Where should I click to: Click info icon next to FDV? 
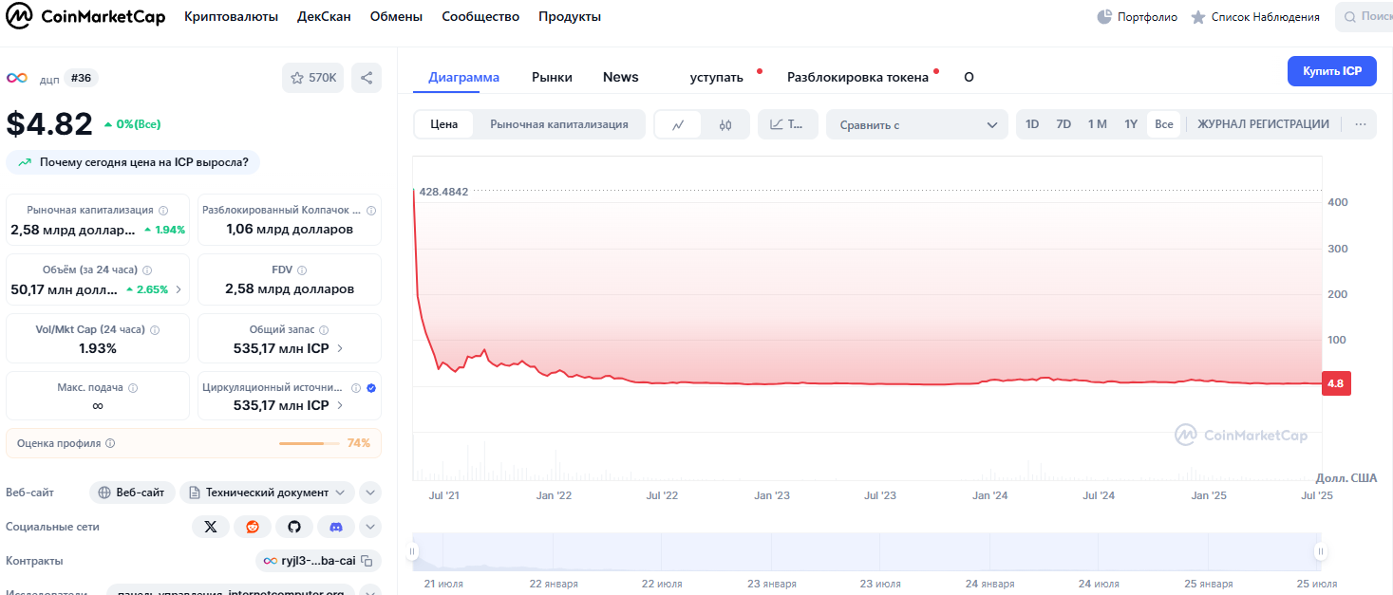point(302,270)
